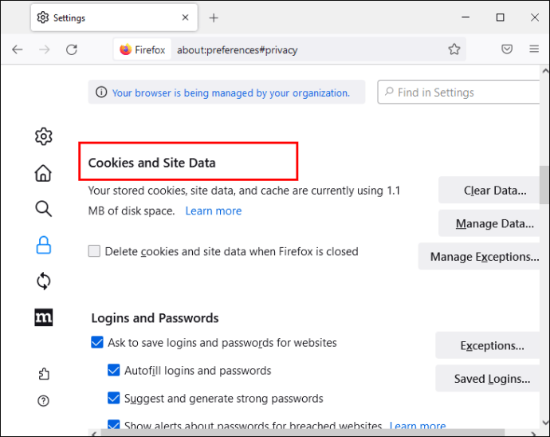550x437 pixels.
Task: Uncheck Suggest and generate strong passwords
Action: pyautogui.click(x=114, y=398)
